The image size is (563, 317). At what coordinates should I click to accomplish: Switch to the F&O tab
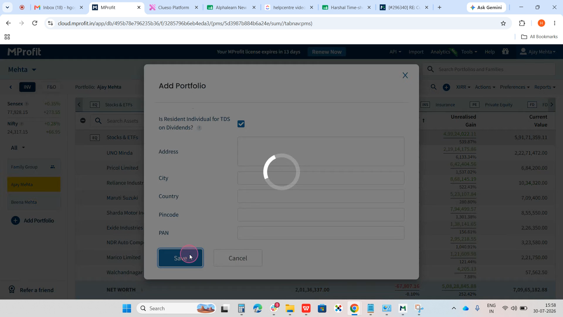(51, 87)
